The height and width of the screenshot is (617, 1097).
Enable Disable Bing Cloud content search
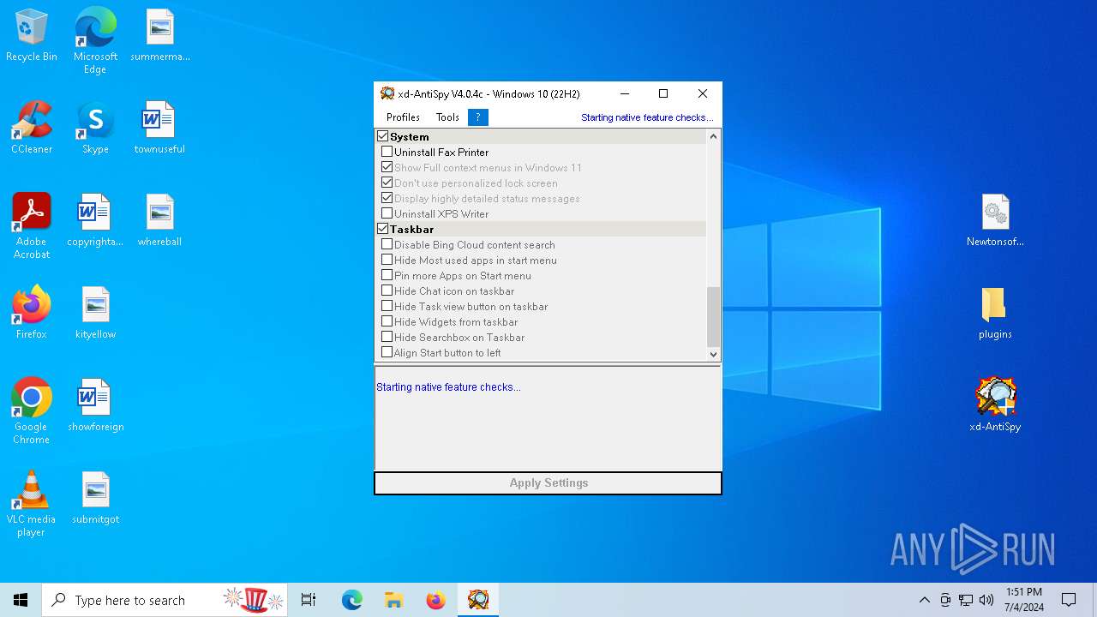click(387, 244)
